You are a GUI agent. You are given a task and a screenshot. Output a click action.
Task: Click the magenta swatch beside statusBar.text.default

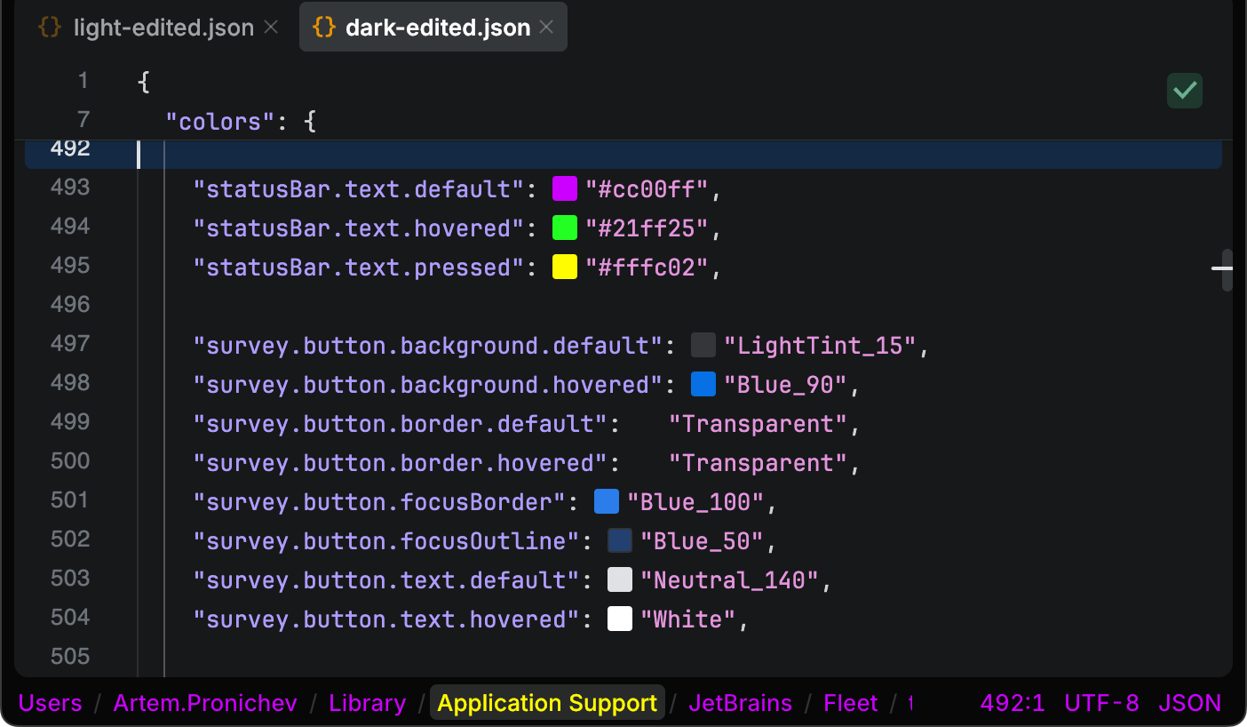(x=565, y=188)
